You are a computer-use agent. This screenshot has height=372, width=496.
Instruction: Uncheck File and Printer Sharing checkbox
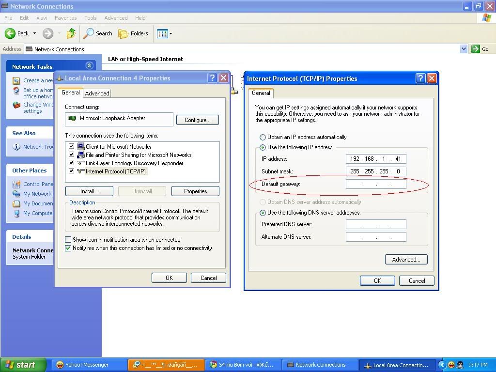[72, 155]
